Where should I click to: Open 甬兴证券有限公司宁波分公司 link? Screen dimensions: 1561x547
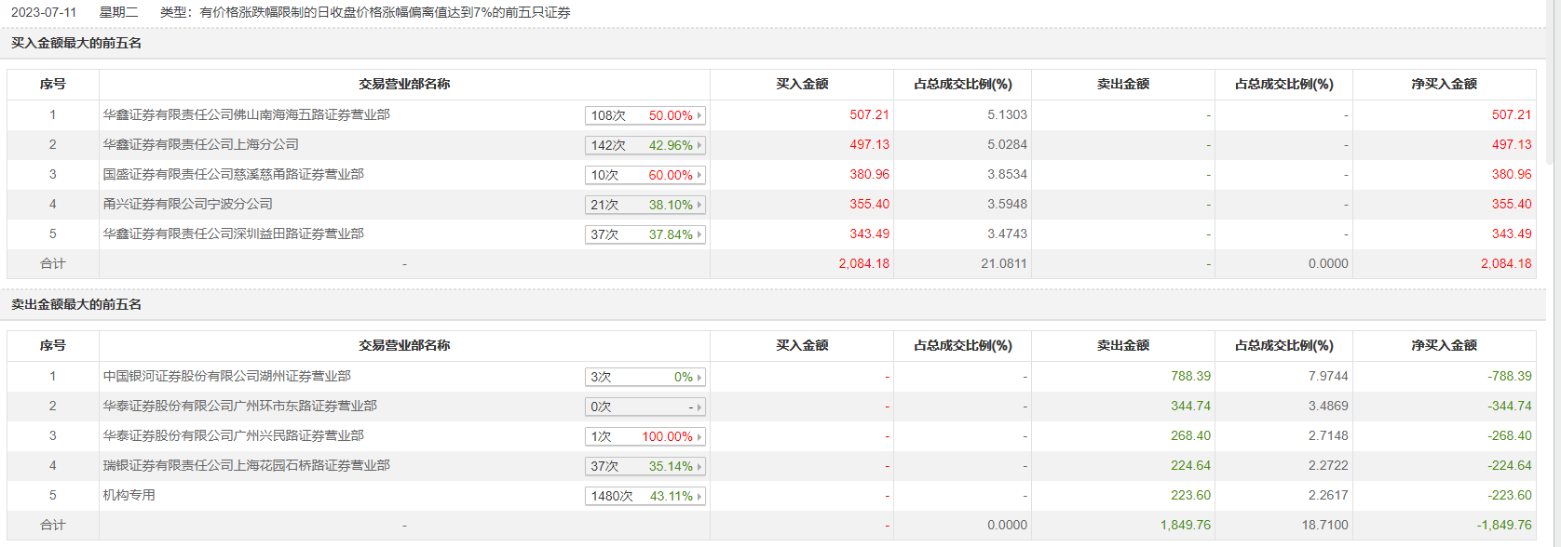pyautogui.click(x=187, y=204)
